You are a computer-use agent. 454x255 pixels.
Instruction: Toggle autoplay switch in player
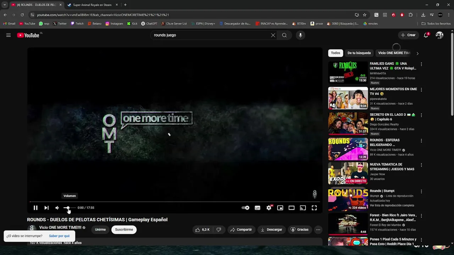coord(245,208)
